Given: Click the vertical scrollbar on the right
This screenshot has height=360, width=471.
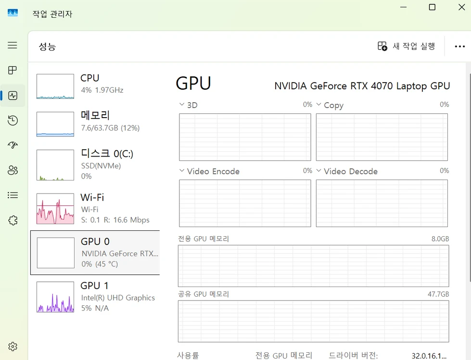Looking at the screenshot, I should pos(470,177).
